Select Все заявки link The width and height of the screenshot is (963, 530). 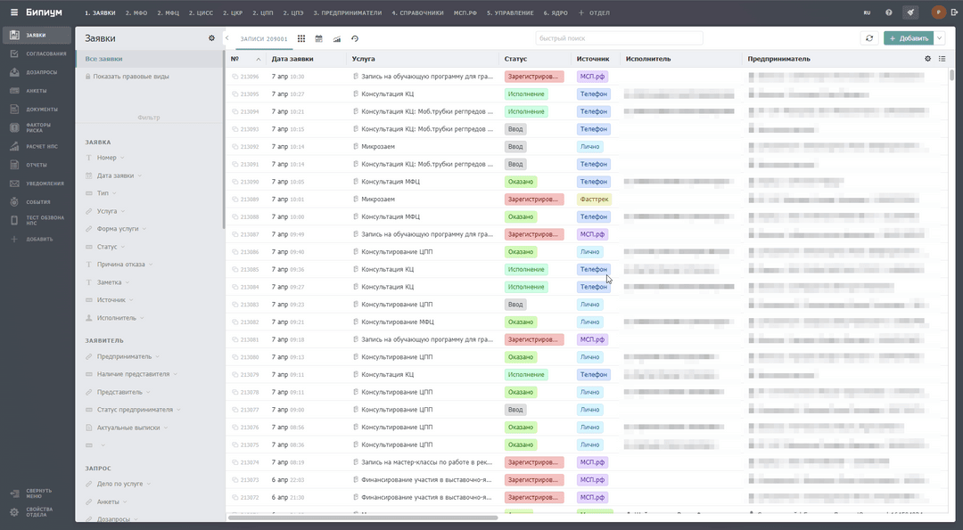[103, 59]
